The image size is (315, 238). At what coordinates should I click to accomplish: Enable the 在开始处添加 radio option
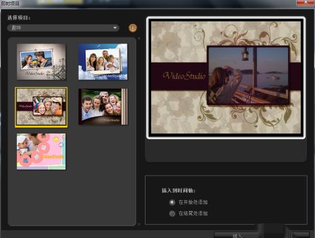tap(172, 202)
